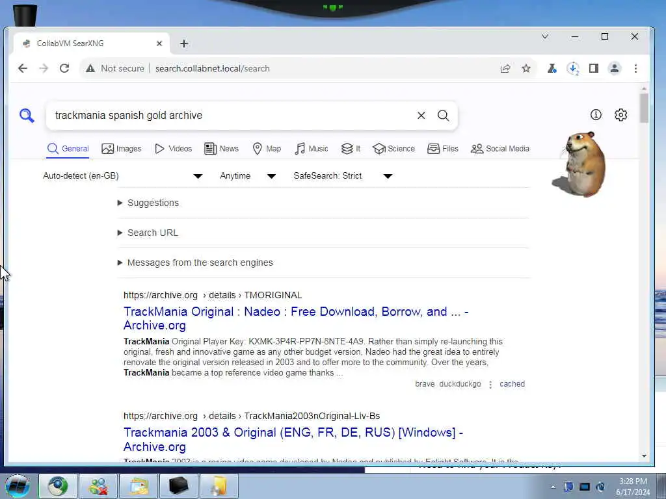
Task: Open Chrome Labs flask icon
Action: click(x=552, y=68)
